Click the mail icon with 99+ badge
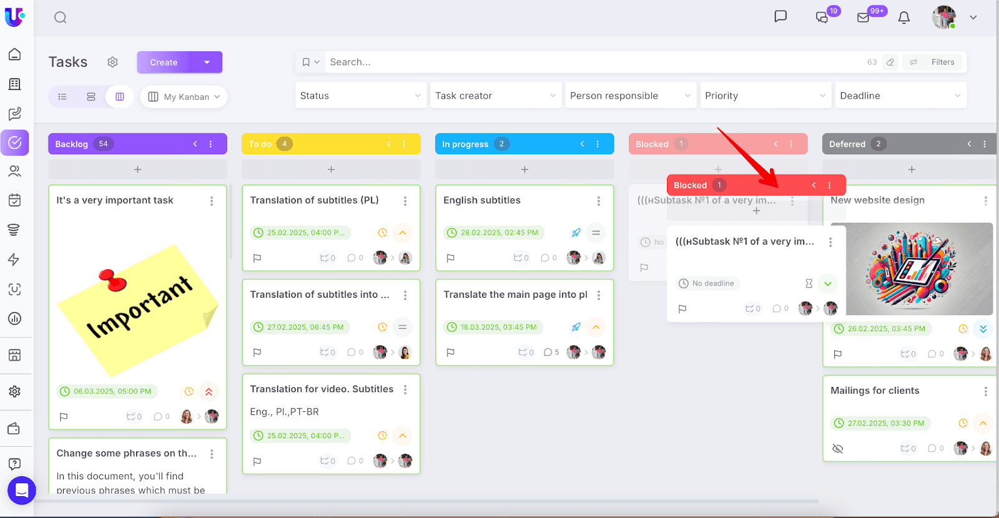 [x=864, y=17]
